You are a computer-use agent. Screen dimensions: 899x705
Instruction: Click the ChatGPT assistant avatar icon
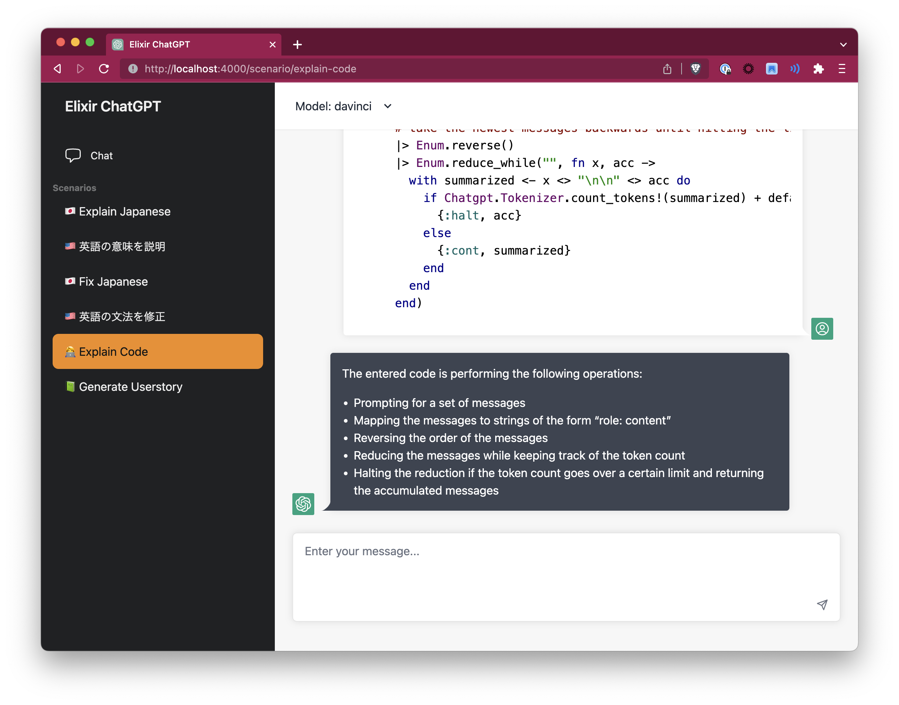[x=303, y=504]
